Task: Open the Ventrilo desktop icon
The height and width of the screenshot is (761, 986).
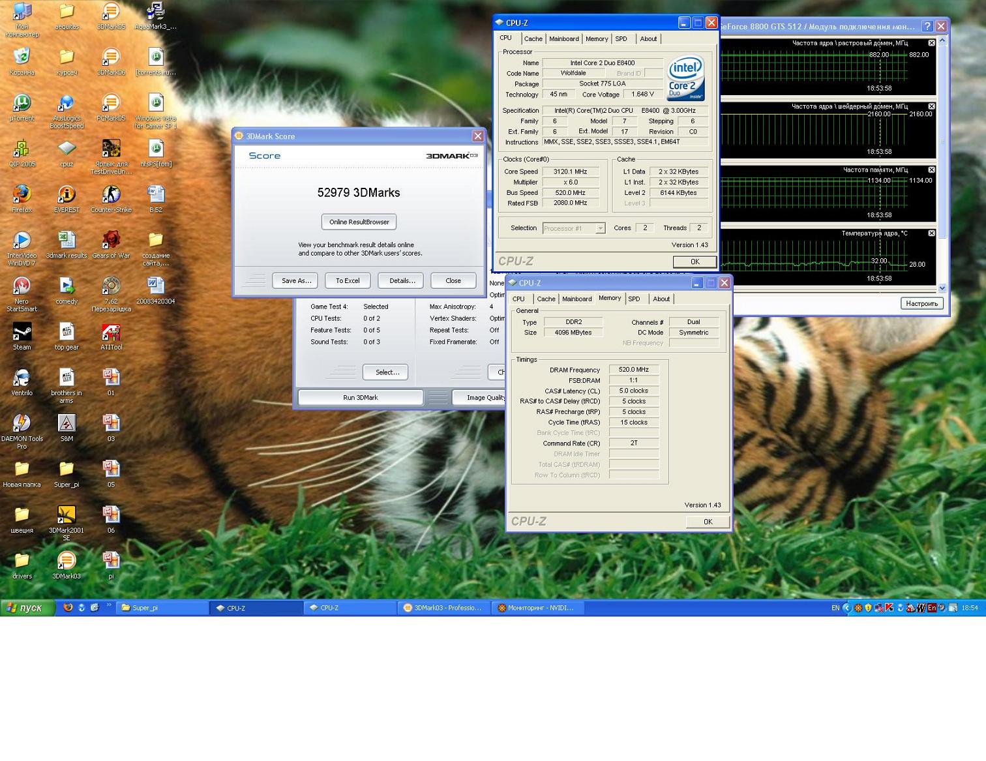Action: pos(22,382)
